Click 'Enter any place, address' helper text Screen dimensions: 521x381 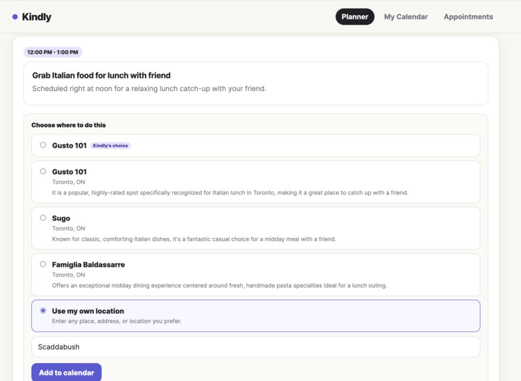tap(117, 321)
